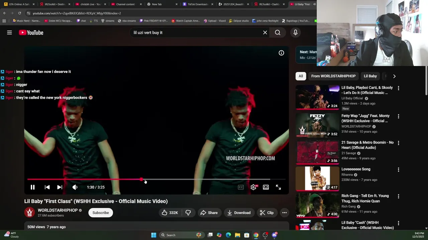Play Fetty Wap 'Jugg' thumbnail
Viewport: 428px width, 240px height.
coord(317,125)
